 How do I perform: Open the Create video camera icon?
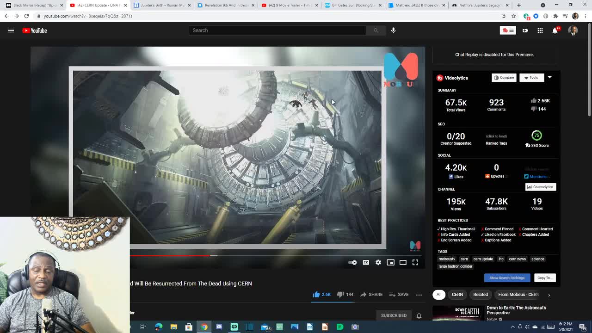click(525, 31)
